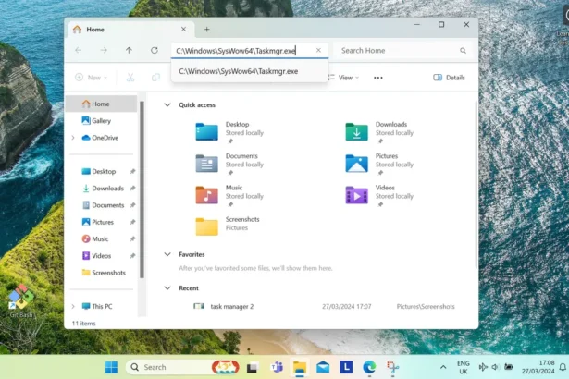The height and width of the screenshot is (379, 569).
Task: Open the notification bell in tray
Action: (x=563, y=367)
